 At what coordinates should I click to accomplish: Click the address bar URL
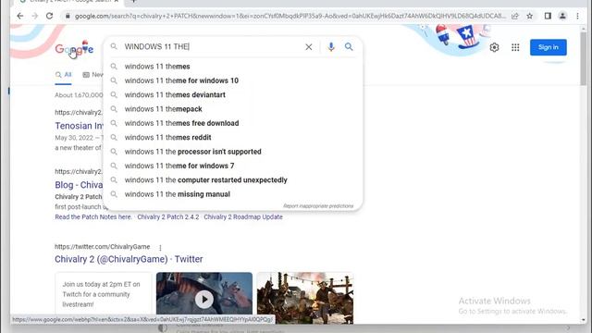(290, 16)
